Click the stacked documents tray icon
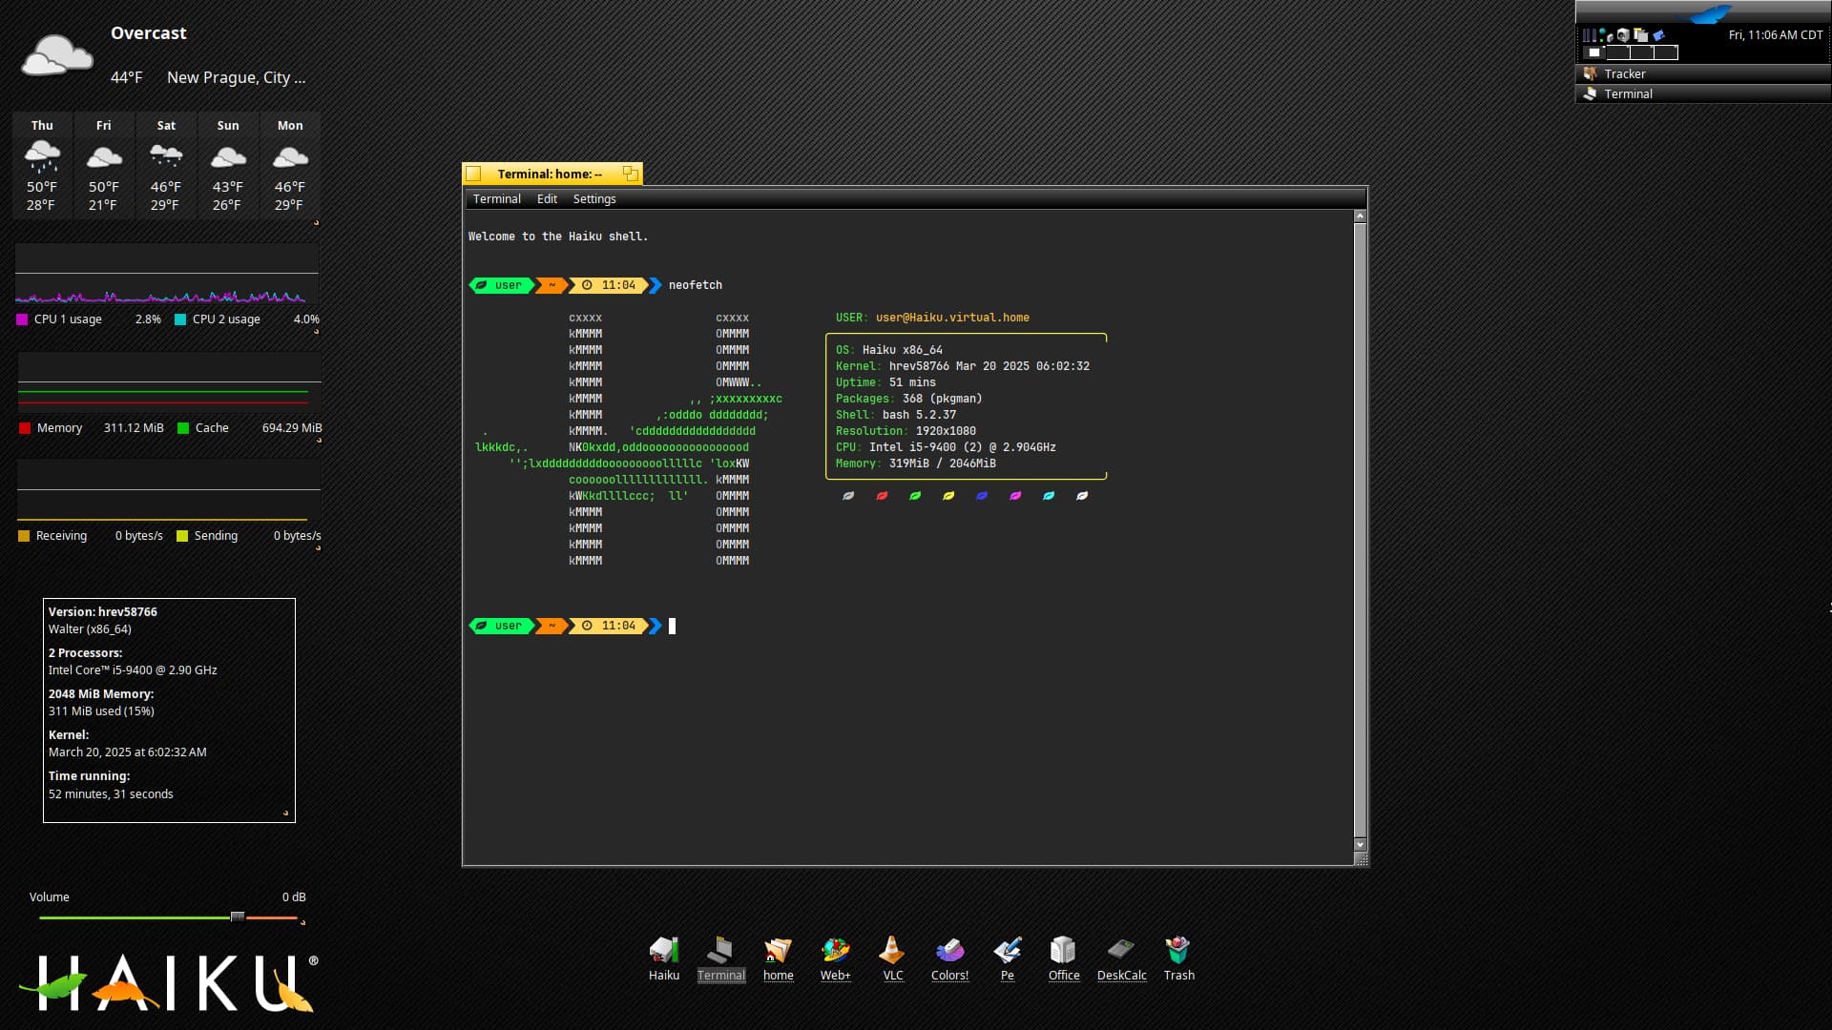 (1640, 35)
